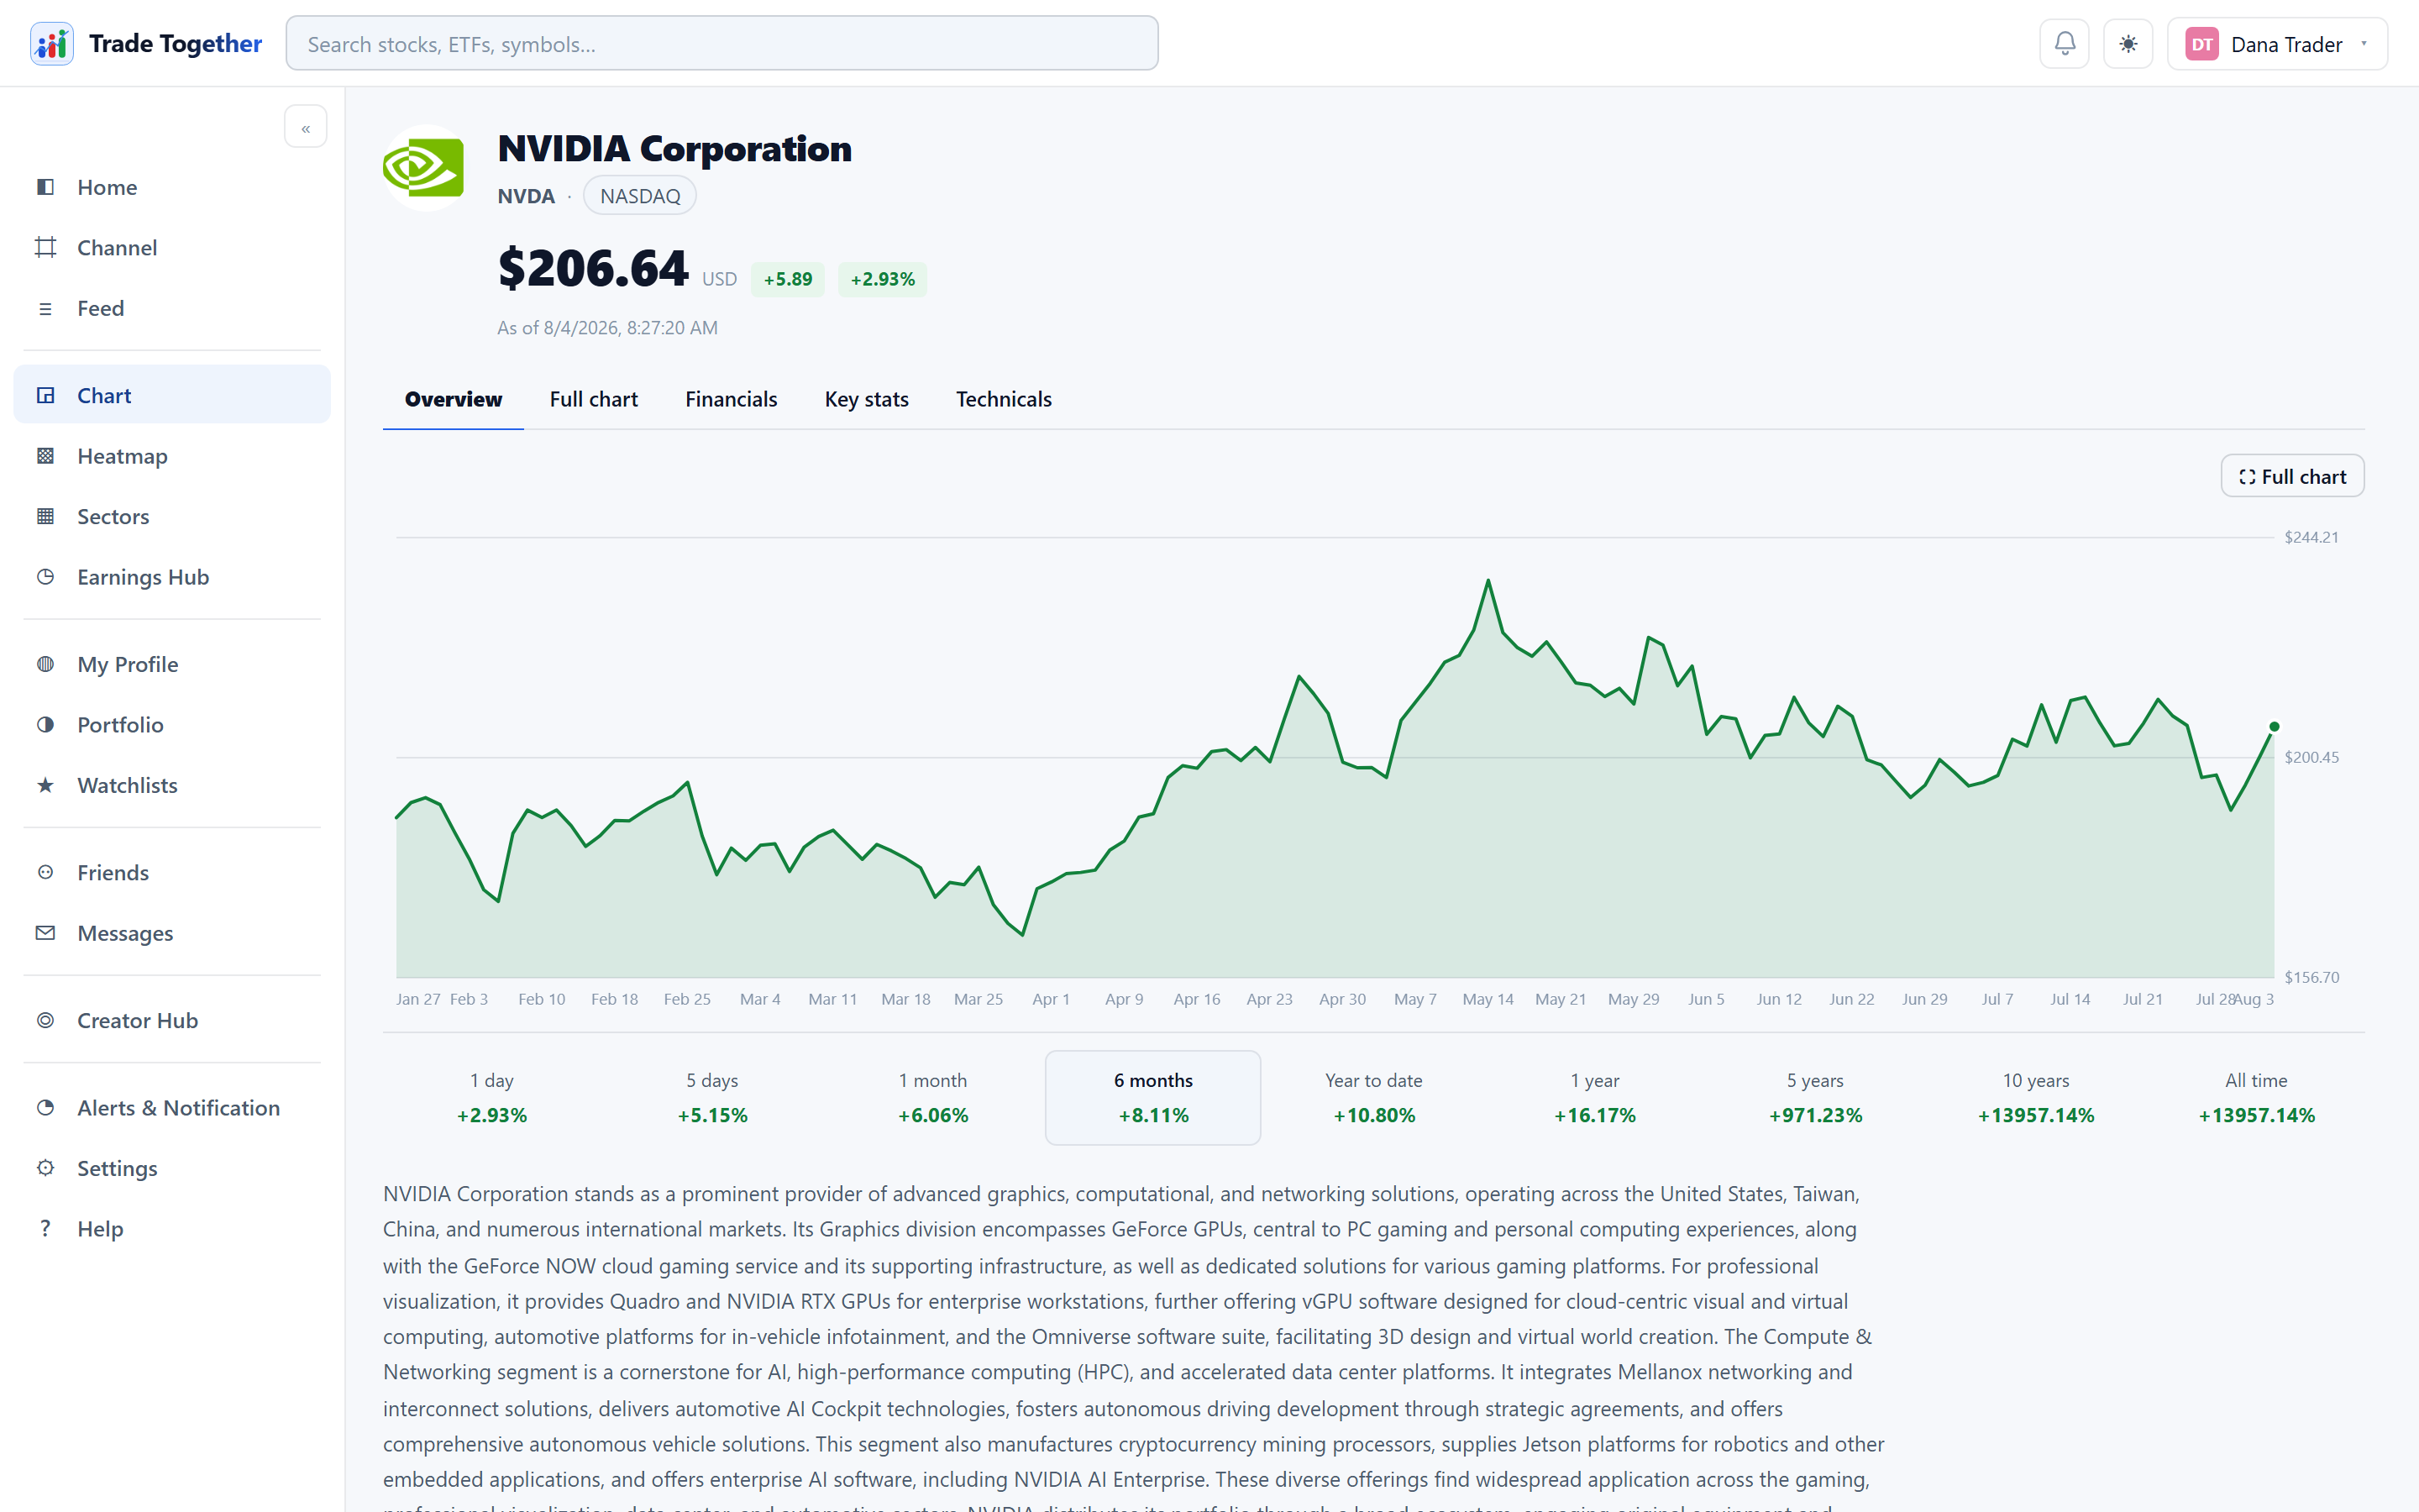Select the 10 years range
Screen dimensions: 2419x1512
click(x=2035, y=1097)
